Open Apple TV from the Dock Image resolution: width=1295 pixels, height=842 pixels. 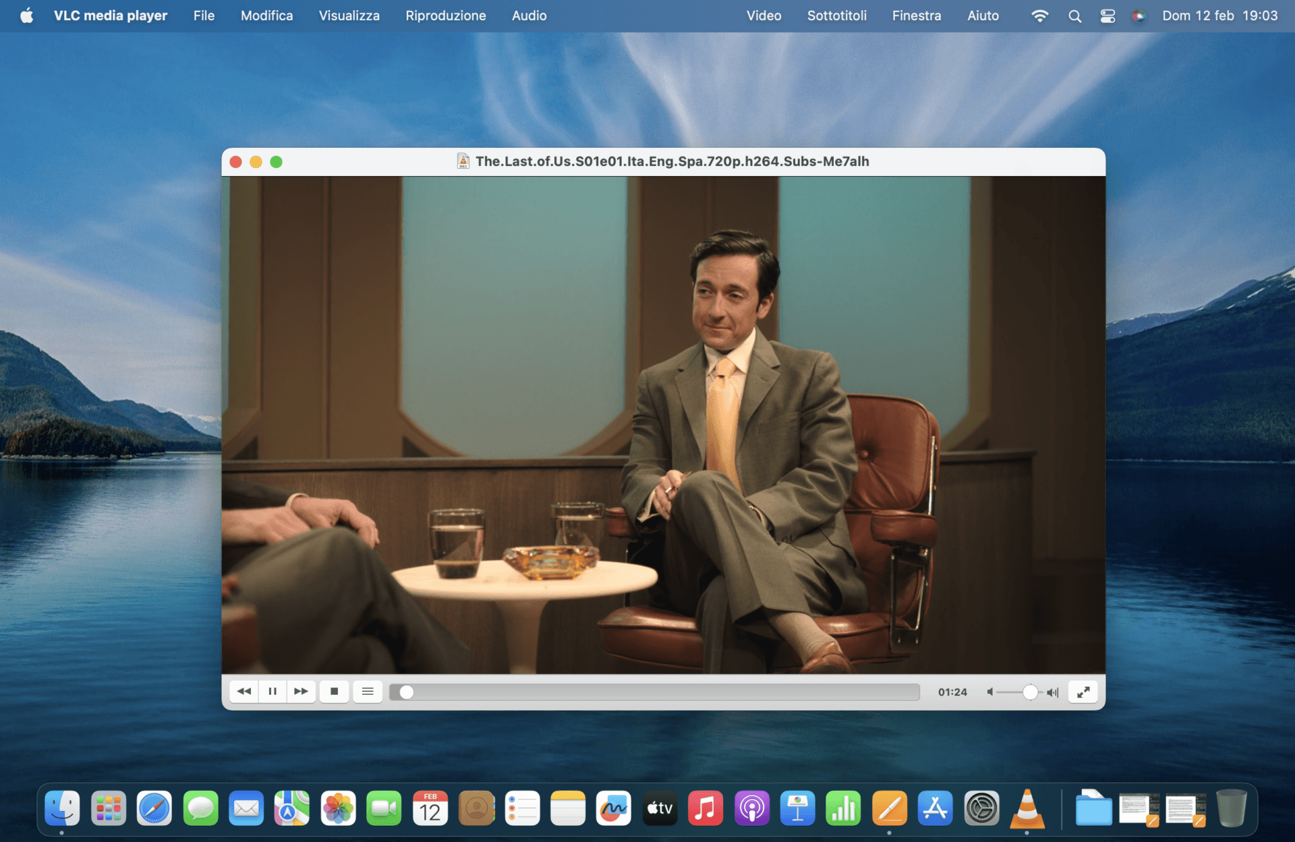coord(660,808)
